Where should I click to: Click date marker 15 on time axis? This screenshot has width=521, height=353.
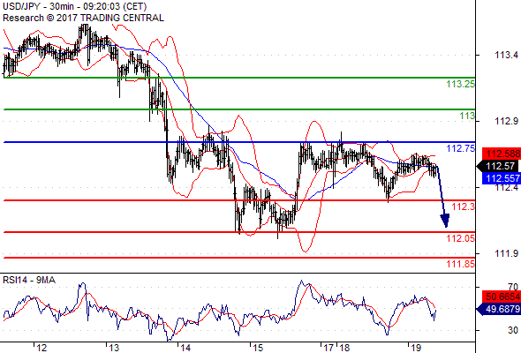[x=258, y=348]
